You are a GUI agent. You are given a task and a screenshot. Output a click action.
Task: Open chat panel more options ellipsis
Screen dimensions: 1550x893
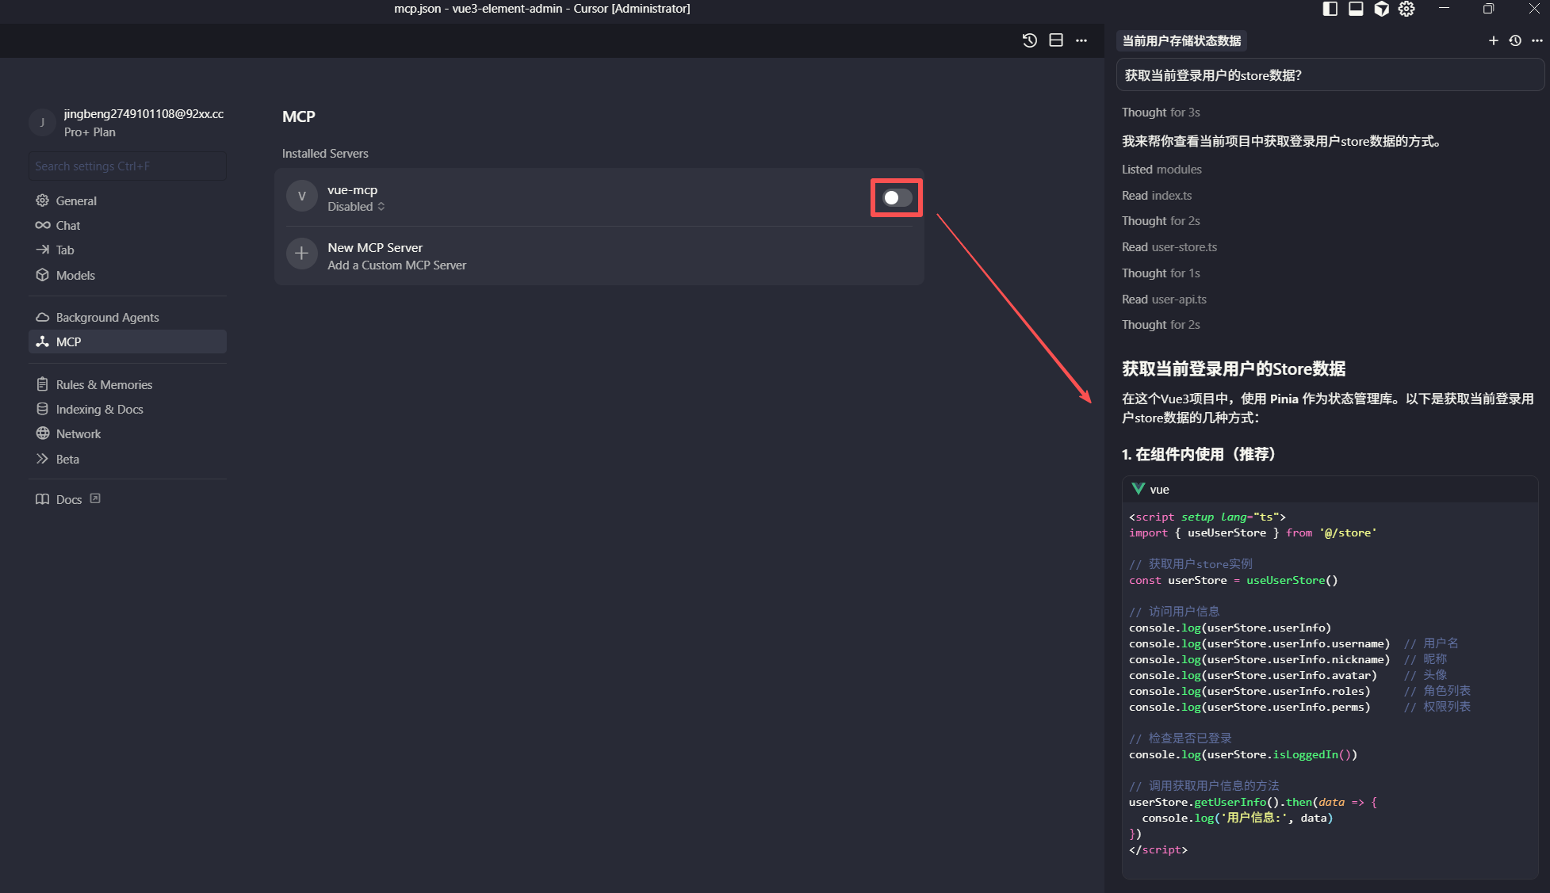click(x=1537, y=40)
